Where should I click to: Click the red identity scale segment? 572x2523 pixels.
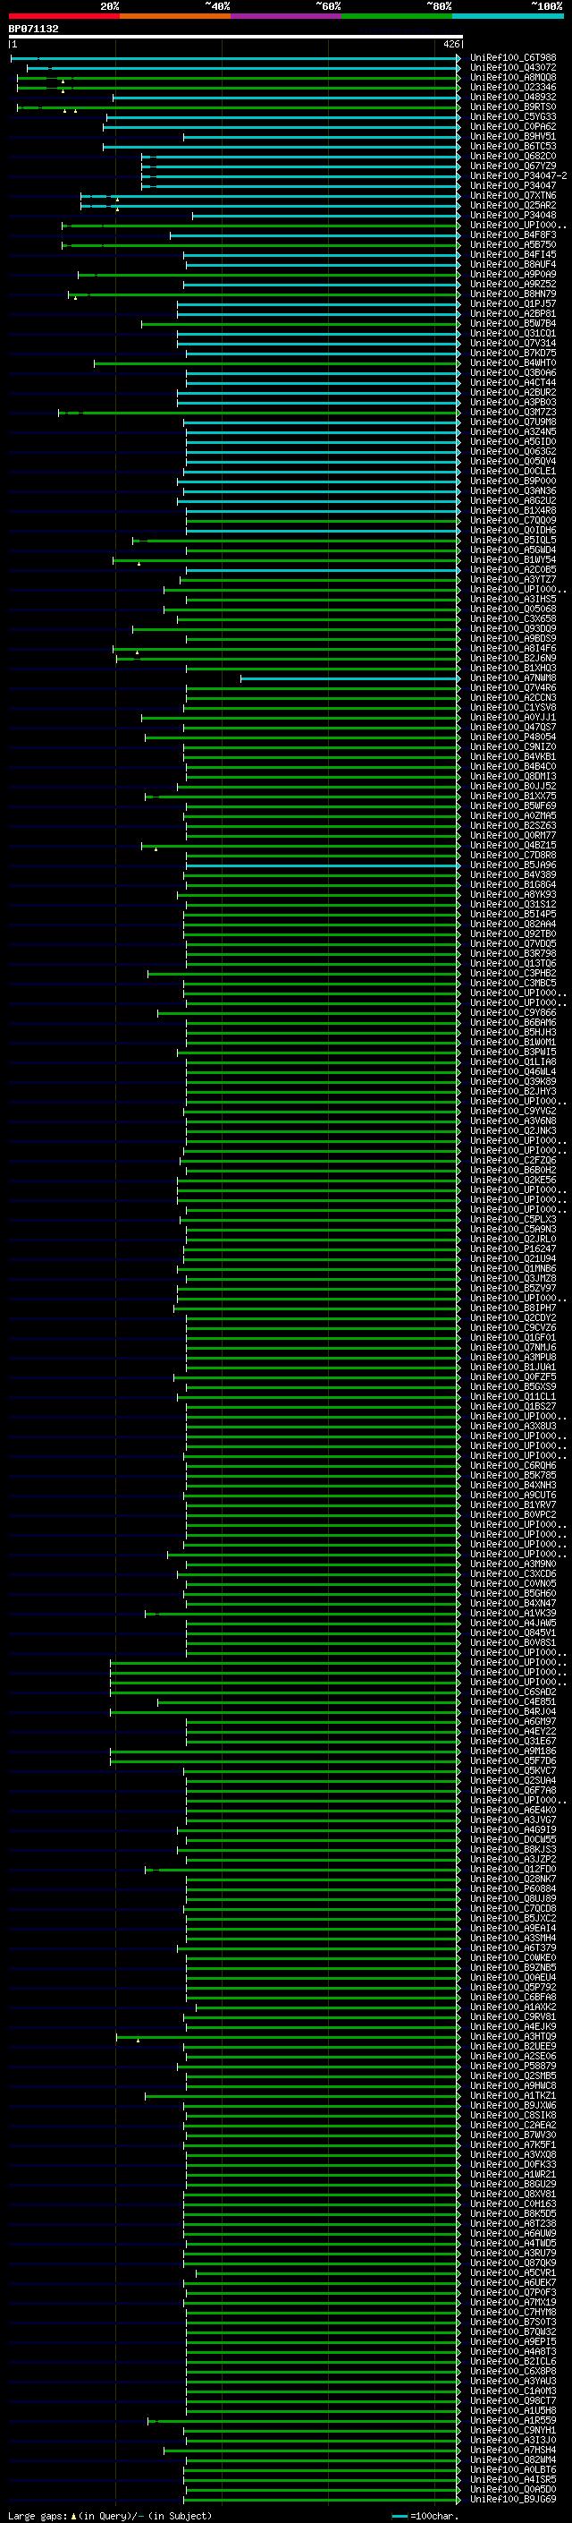(x=63, y=16)
